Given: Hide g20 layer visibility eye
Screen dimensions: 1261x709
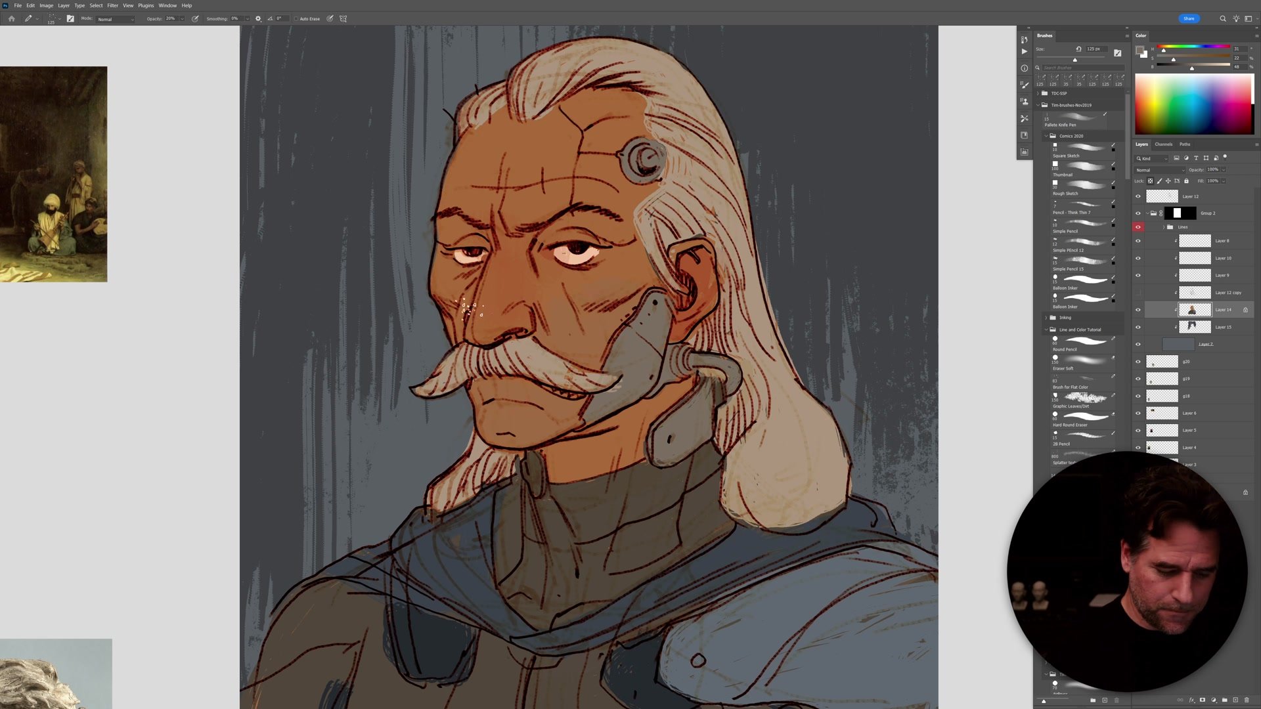Looking at the screenshot, I should [x=1138, y=362].
